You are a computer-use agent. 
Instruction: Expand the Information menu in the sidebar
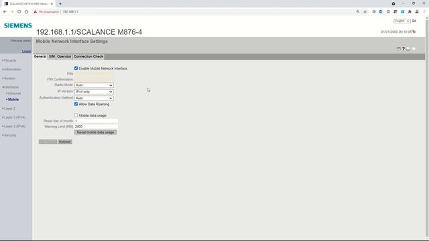(12, 70)
